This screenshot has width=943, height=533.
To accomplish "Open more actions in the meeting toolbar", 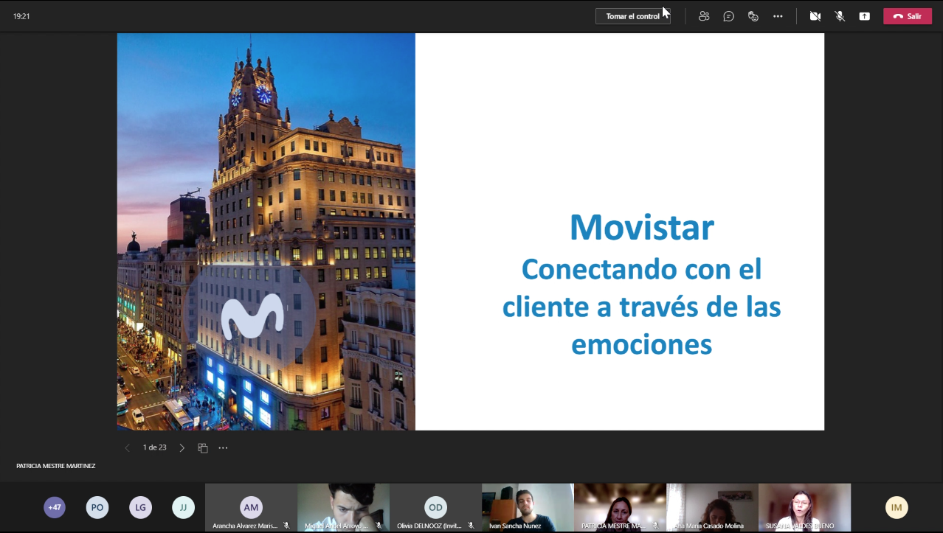I will [x=778, y=16].
